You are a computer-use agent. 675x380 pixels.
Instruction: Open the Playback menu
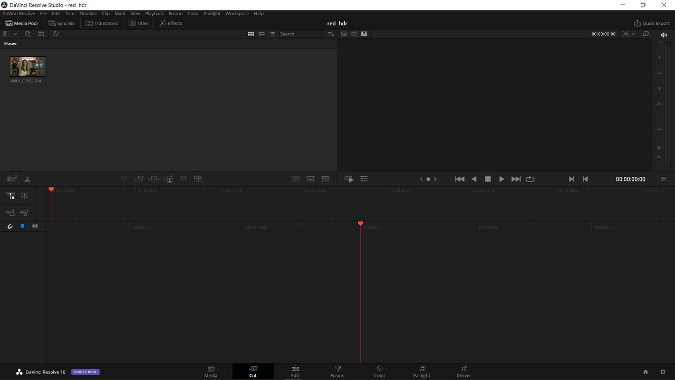click(155, 14)
